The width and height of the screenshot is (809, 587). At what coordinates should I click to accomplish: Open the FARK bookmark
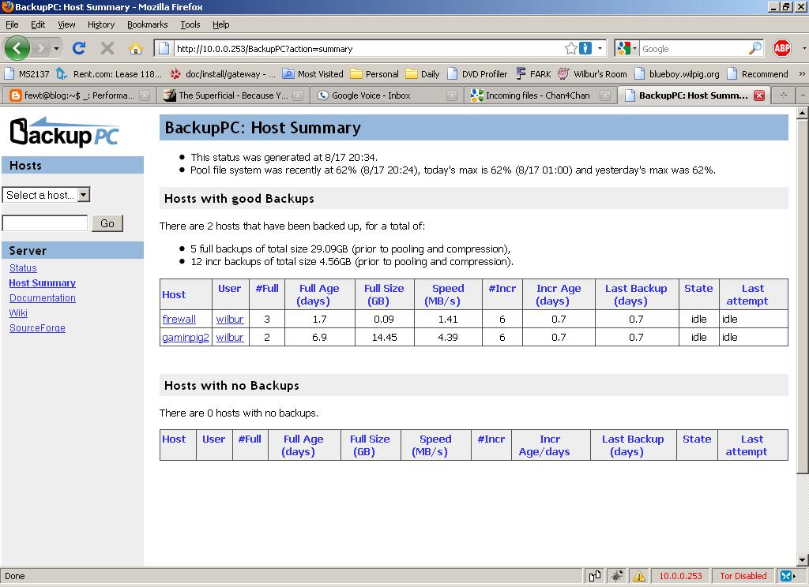533,73
